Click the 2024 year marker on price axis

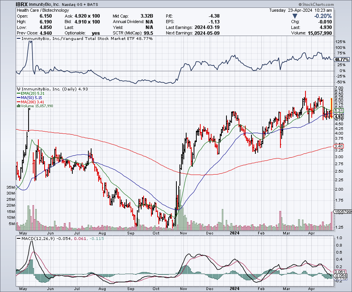[235, 233]
